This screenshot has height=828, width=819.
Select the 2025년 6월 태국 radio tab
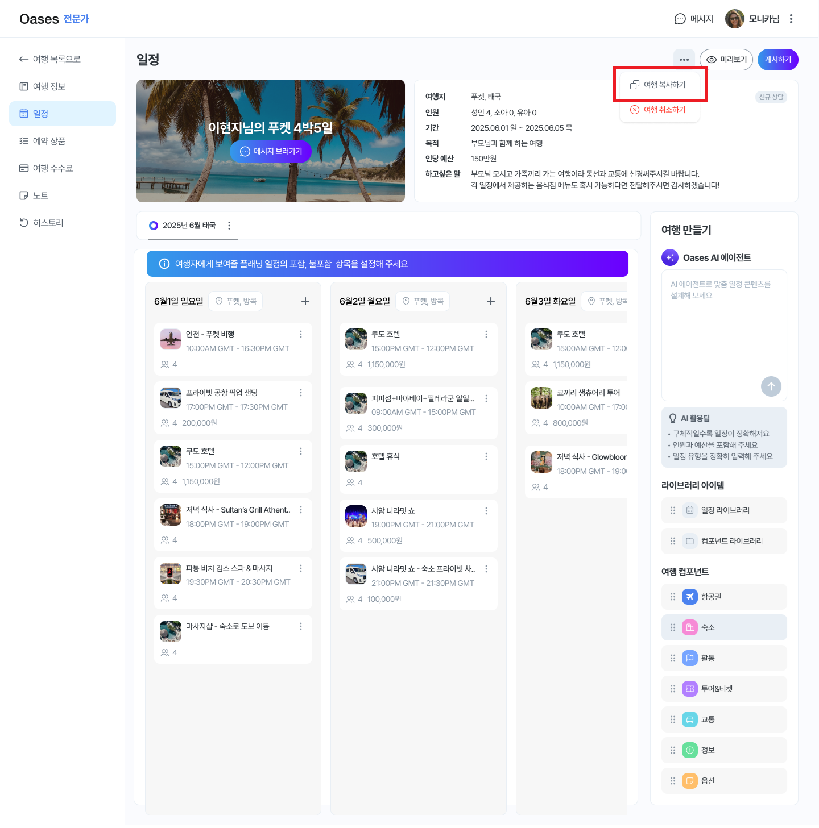pyautogui.click(x=154, y=226)
